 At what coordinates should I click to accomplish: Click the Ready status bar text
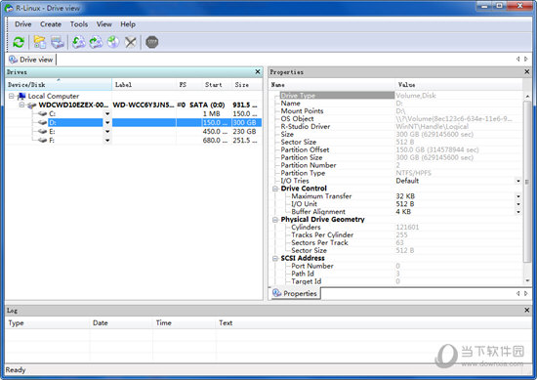(x=16, y=370)
